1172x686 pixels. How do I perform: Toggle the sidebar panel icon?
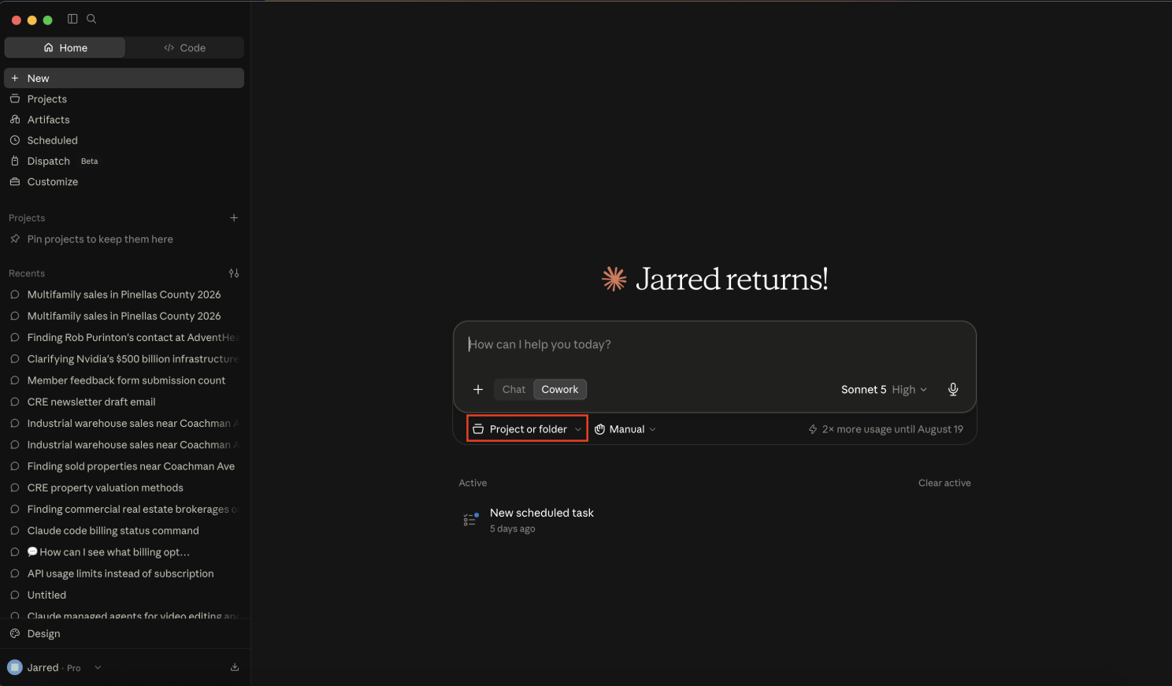pos(72,19)
